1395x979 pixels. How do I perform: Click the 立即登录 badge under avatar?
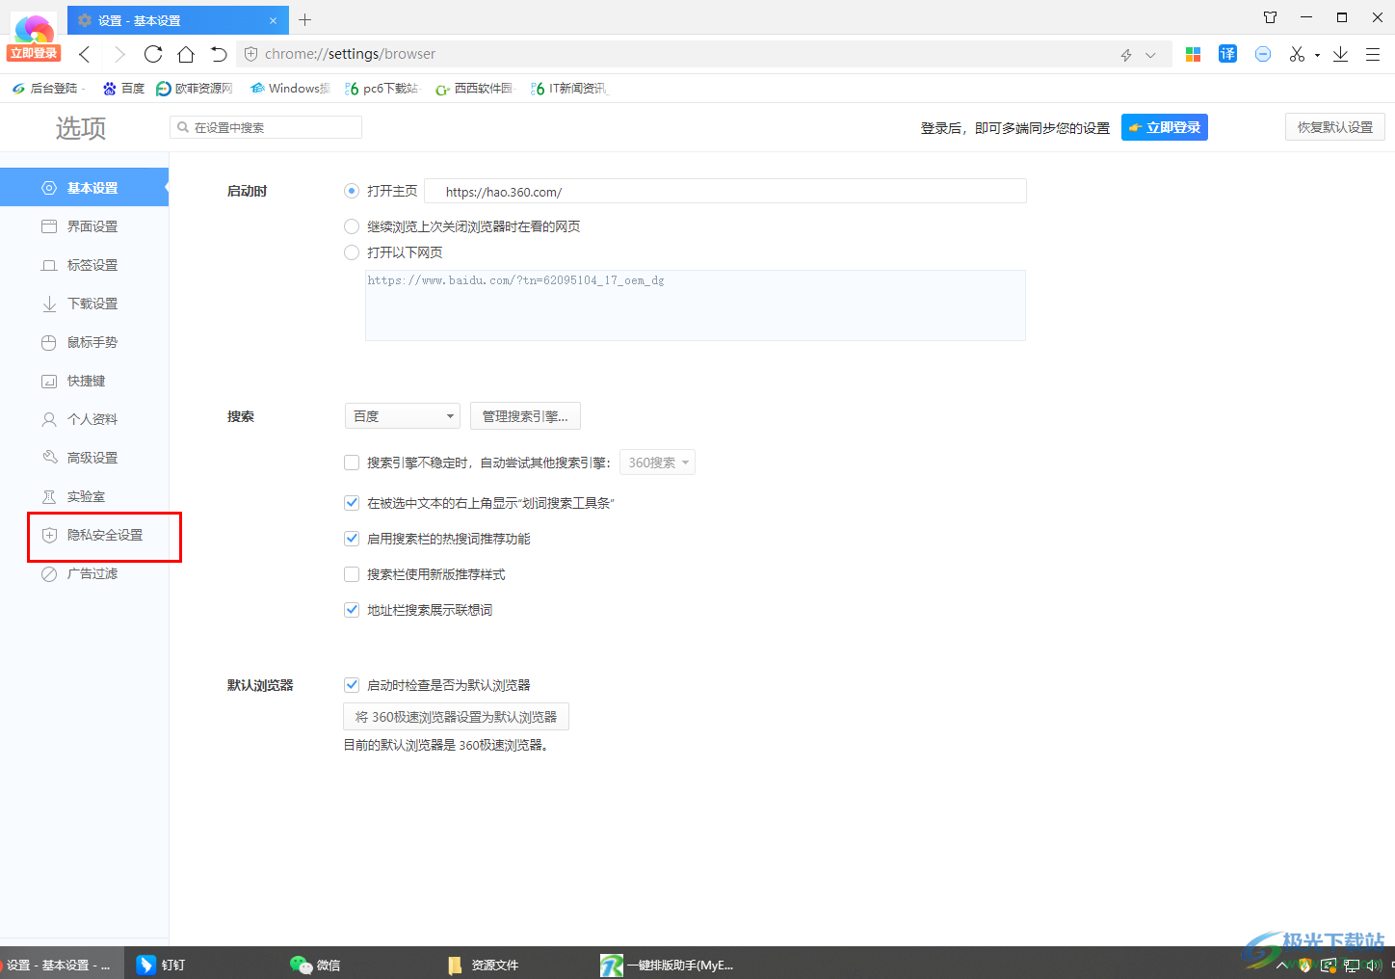35,53
